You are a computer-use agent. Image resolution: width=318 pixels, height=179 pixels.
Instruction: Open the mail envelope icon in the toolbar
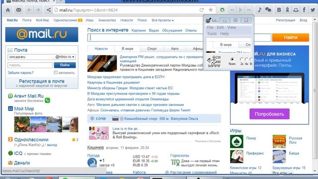19,10
